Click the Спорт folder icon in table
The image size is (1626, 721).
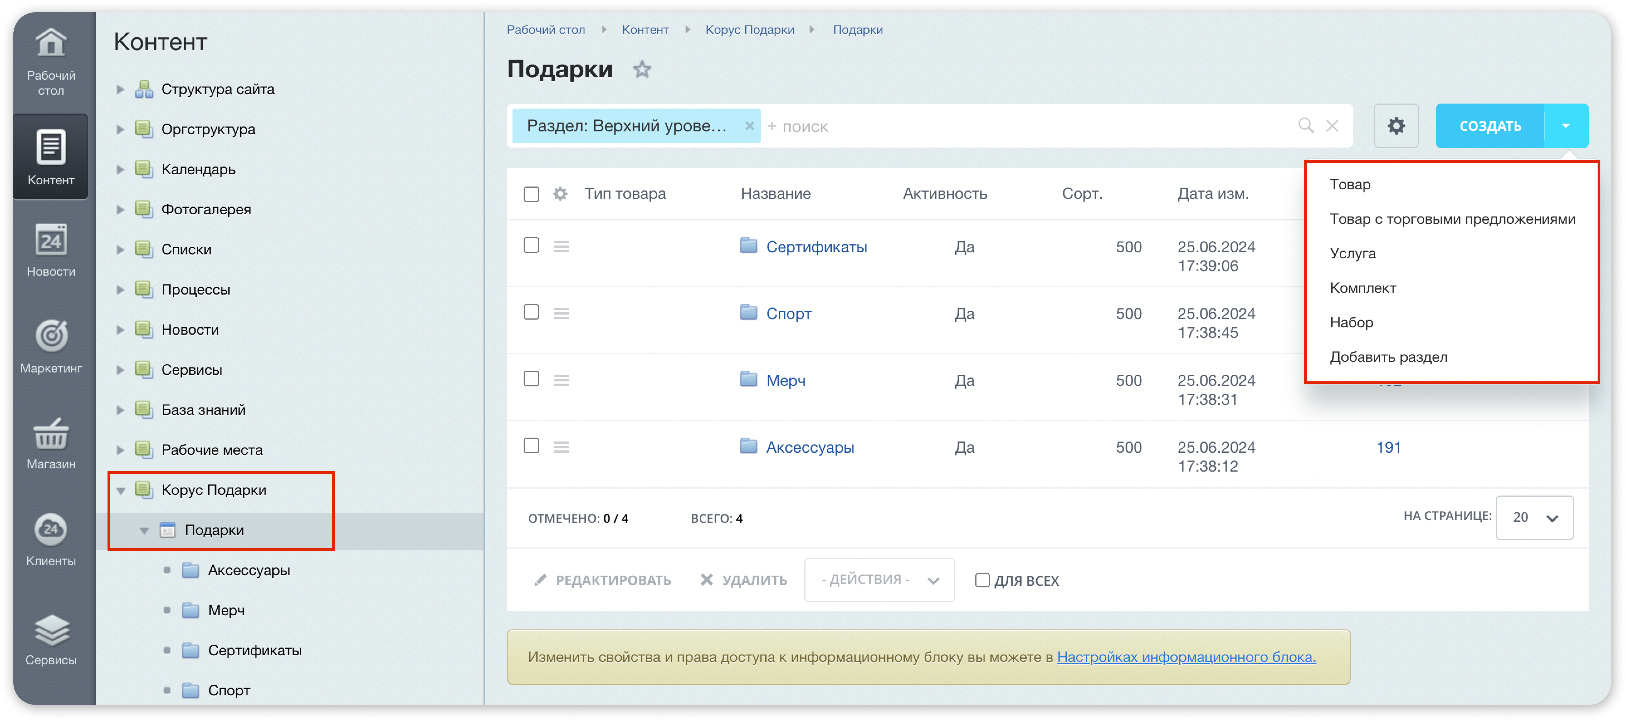pyautogui.click(x=749, y=312)
